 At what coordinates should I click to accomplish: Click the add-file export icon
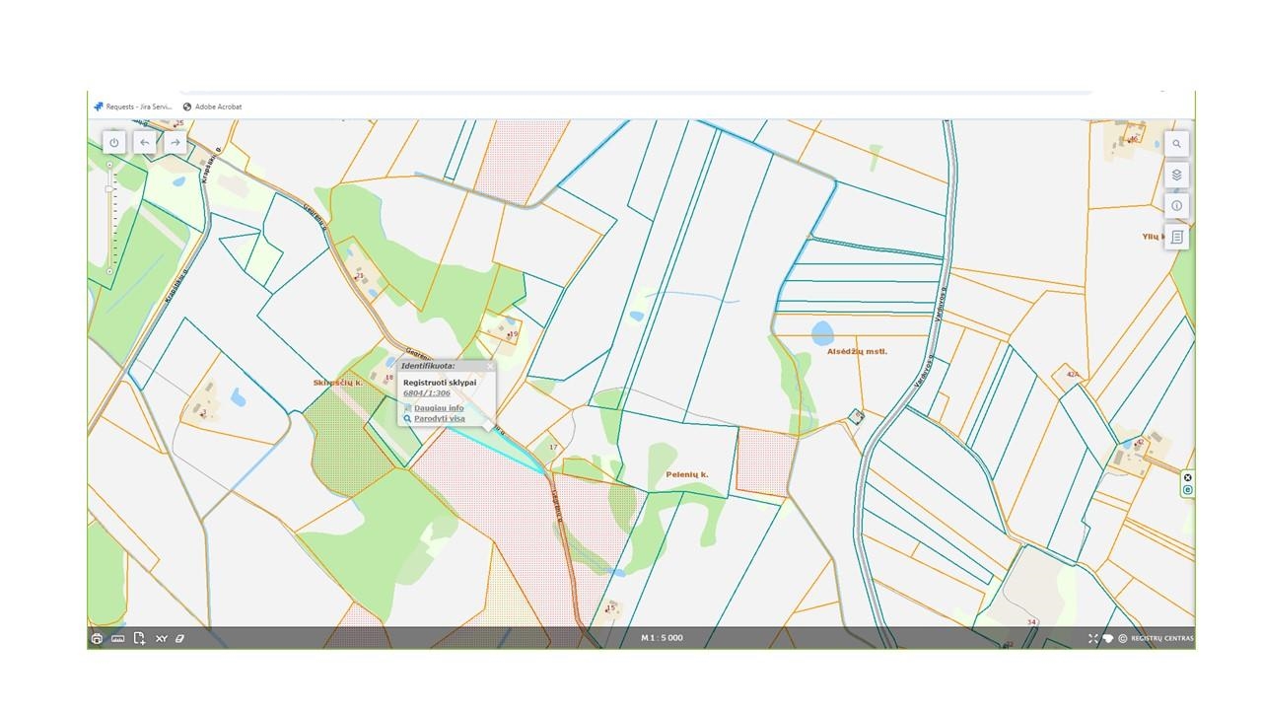[x=139, y=639]
